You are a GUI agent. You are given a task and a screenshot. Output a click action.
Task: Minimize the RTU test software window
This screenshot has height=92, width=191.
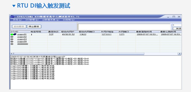pyautogui.click(x=168, y=17)
